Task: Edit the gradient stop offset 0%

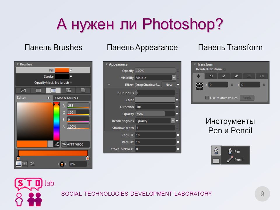Action: (x=78, y=164)
